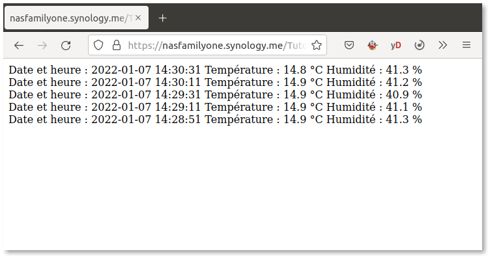Open the penguin guitar extension icon
This screenshot has width=488, height=256.
pyautogui.click(x=373, y=45)
